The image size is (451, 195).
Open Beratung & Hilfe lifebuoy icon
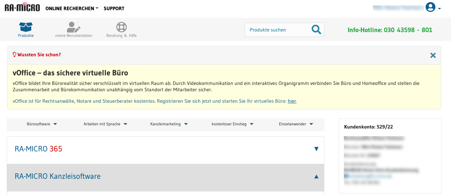click(x=122, y=27)
